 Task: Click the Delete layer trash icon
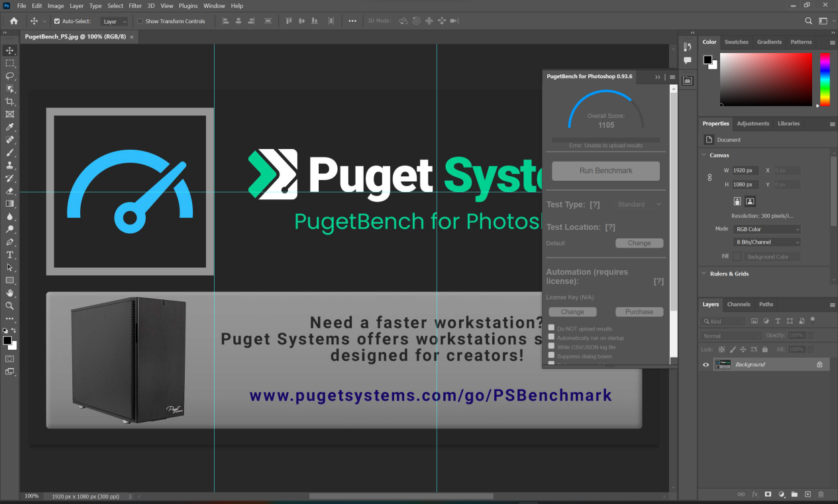821,494
